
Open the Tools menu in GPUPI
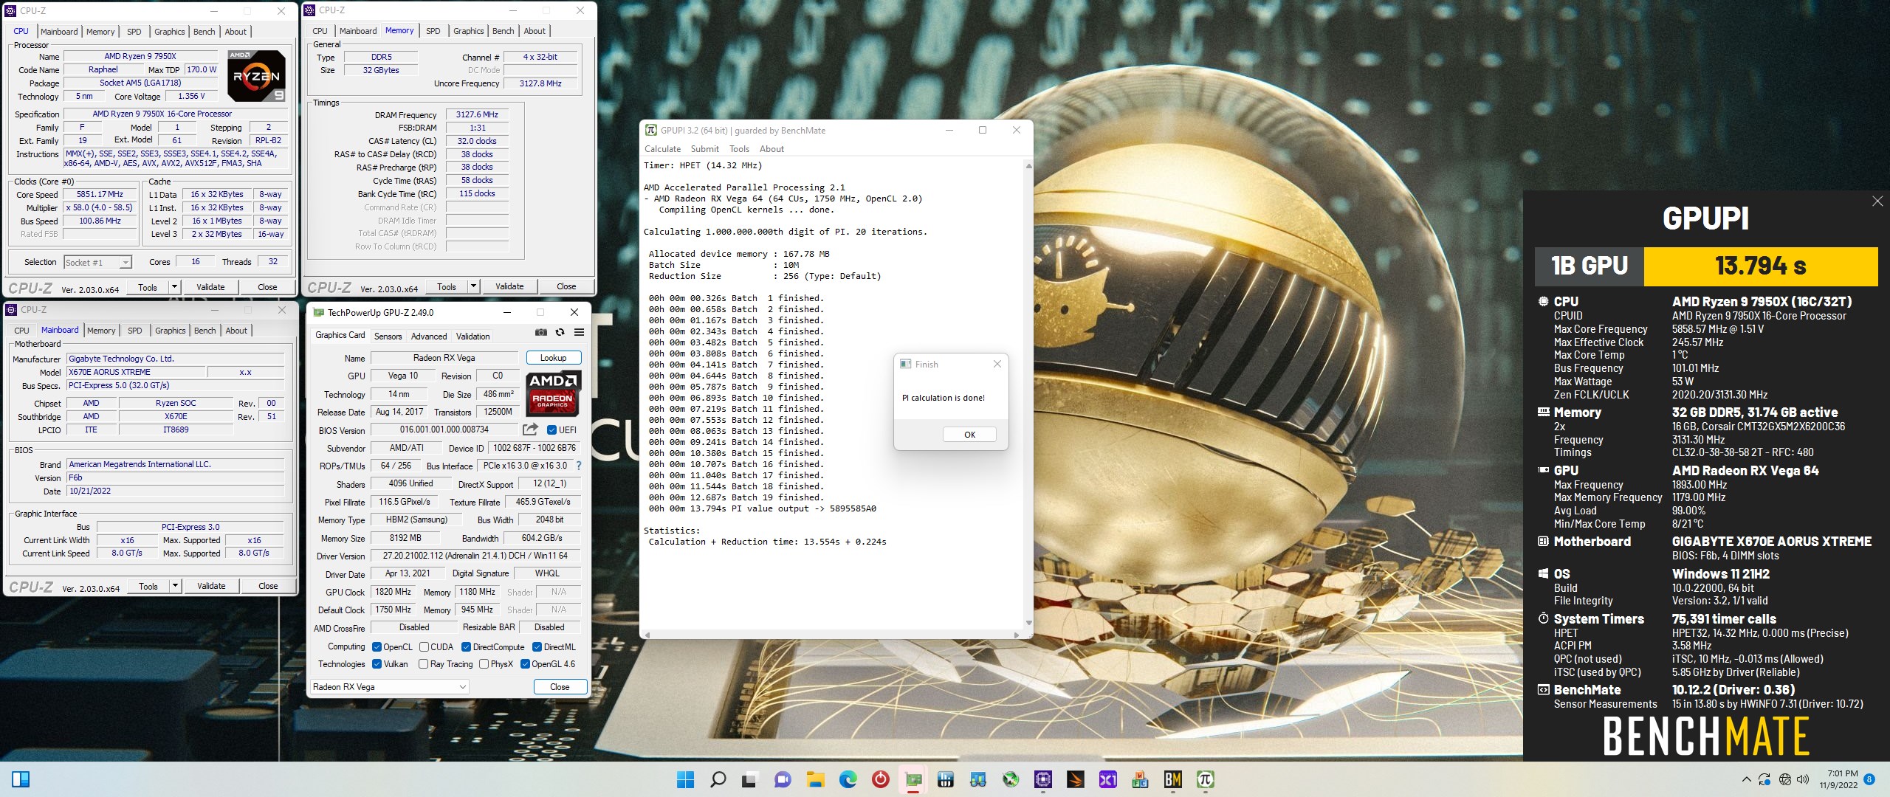click(739, 149)
